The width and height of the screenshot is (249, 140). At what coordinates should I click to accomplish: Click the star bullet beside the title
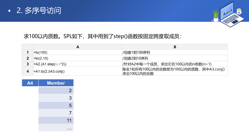9,11
